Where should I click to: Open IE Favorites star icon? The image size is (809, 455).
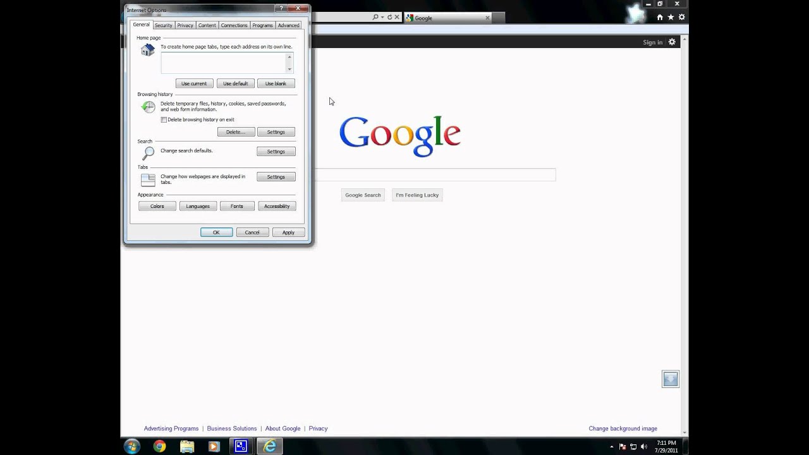pyautogui.click(x=671, y=17)
